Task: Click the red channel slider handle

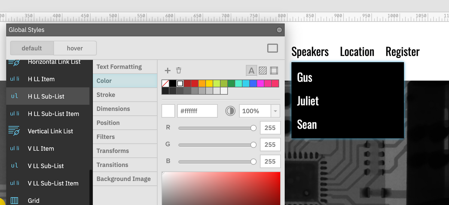Action: (x=253, y=128)
